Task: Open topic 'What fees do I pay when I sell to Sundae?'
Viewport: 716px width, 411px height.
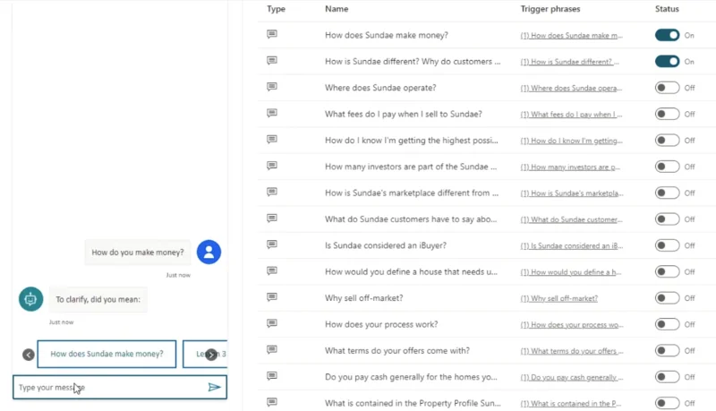Action: click(404, 115)
